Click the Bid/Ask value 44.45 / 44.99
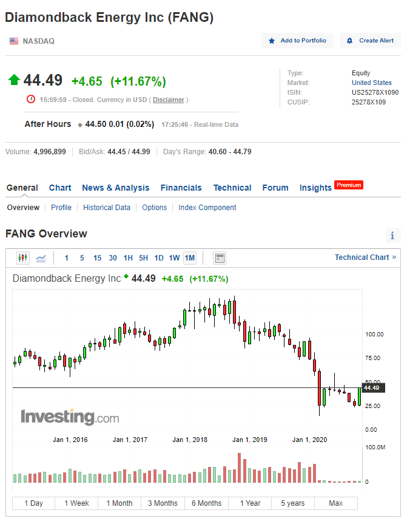Screen dimensions: 407x524 tap(129, 152)
